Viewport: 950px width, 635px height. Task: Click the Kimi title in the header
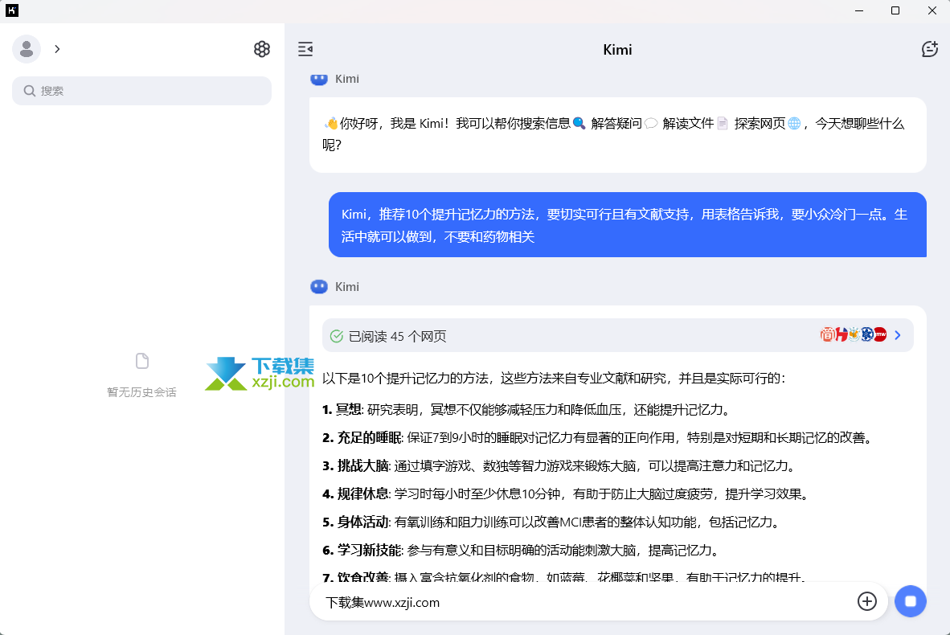(x=617, y=50)
